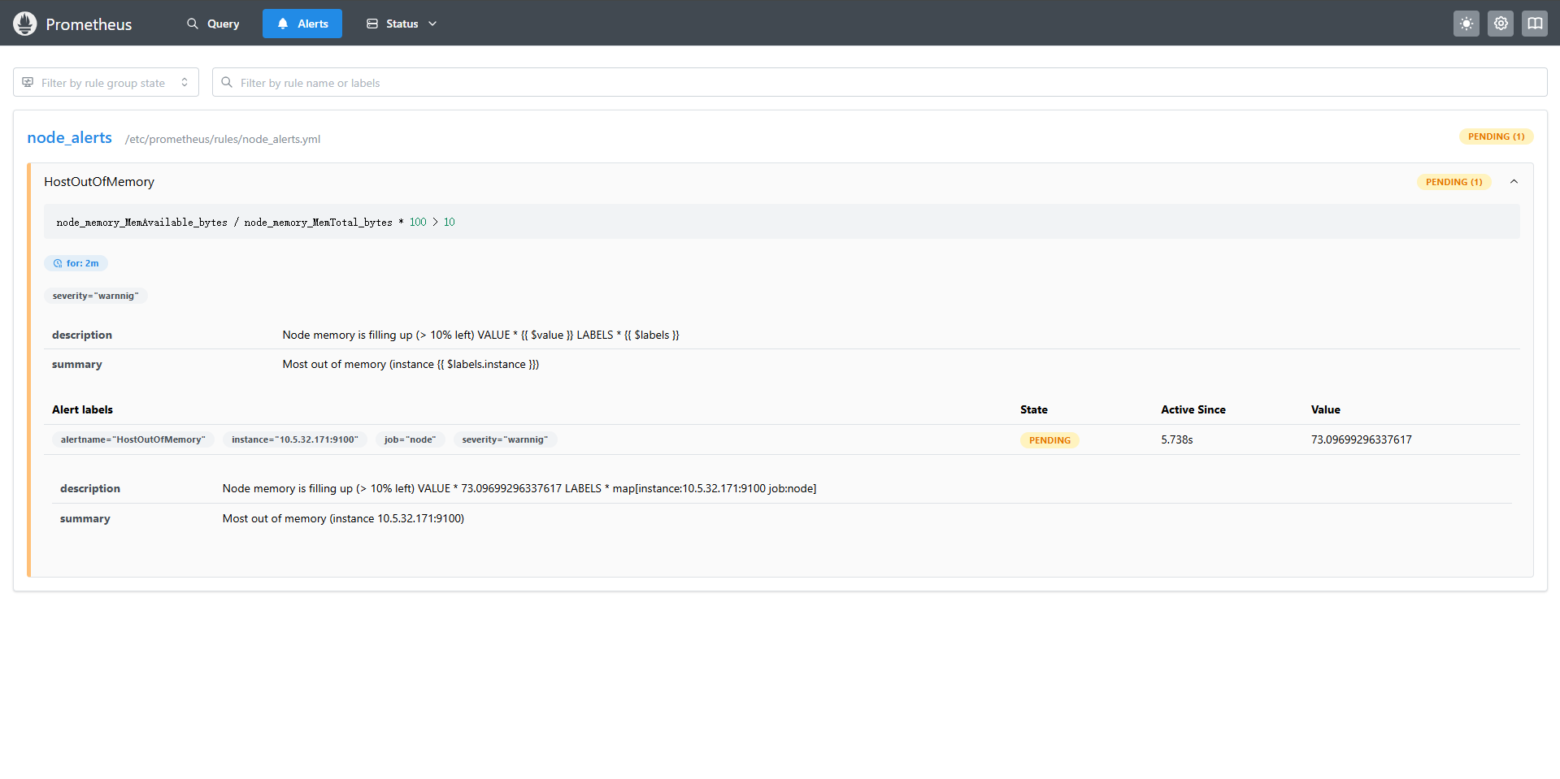Collapse the HostOutOfMemory rule
Image resolution: width=1560 pixels, height=779 pixels.
(1514, 182)
